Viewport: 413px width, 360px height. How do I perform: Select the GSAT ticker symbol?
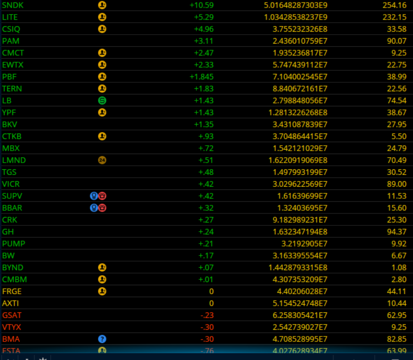(x=12, y=315)
